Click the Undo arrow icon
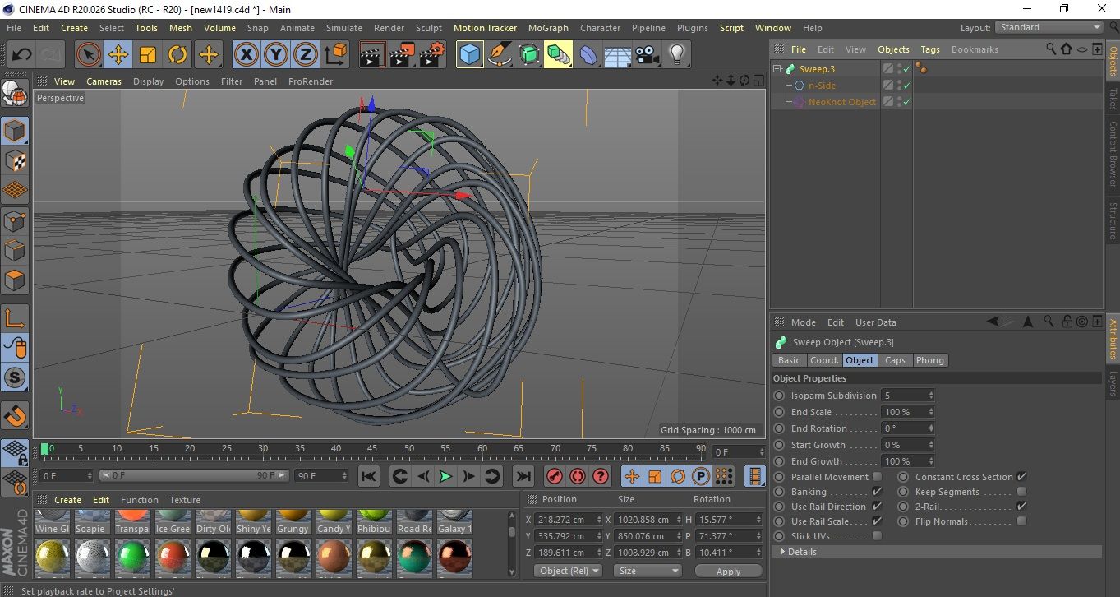The image size is (1120, 597). pyautogui.click(x=22, y=55)
